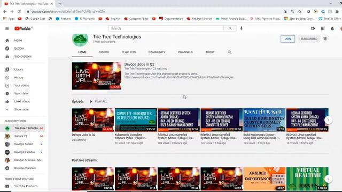Open the YouTube apps grid

(323, 28)
